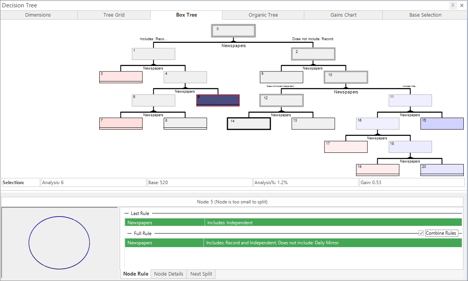Click the split connector below node 10
The width and height of the screenshot is (468, 281).
click(346, 88)
